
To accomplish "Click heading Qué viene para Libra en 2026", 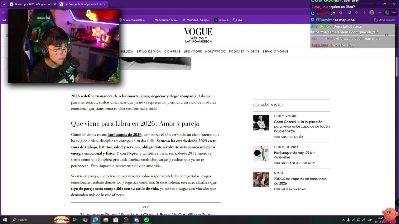I will pos(135,124).
